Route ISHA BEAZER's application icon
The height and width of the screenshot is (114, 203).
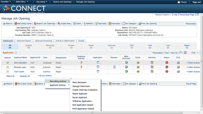pyautogui.click(x=138, y=63)
